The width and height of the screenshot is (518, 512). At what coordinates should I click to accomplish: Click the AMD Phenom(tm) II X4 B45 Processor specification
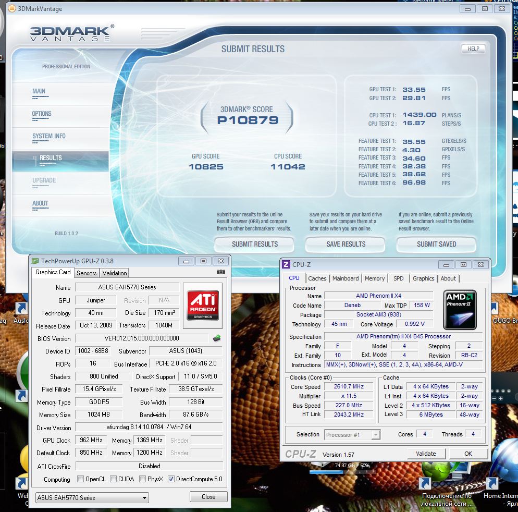pos(403,336)
